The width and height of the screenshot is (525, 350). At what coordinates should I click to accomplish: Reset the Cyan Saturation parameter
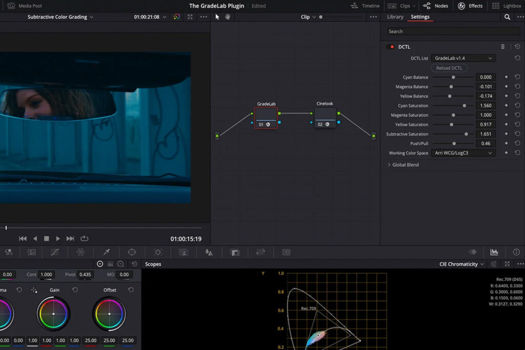(x=517, y=106)
